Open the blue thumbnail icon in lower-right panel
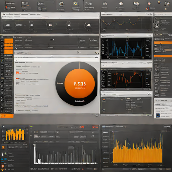The height and width of the screenshot is (172, 172). pyautogui.click(x=158, y=115)
